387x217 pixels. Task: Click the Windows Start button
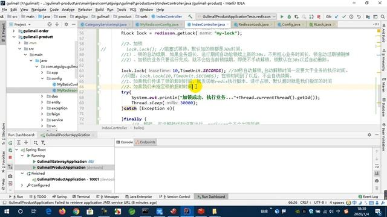(7, 212)
